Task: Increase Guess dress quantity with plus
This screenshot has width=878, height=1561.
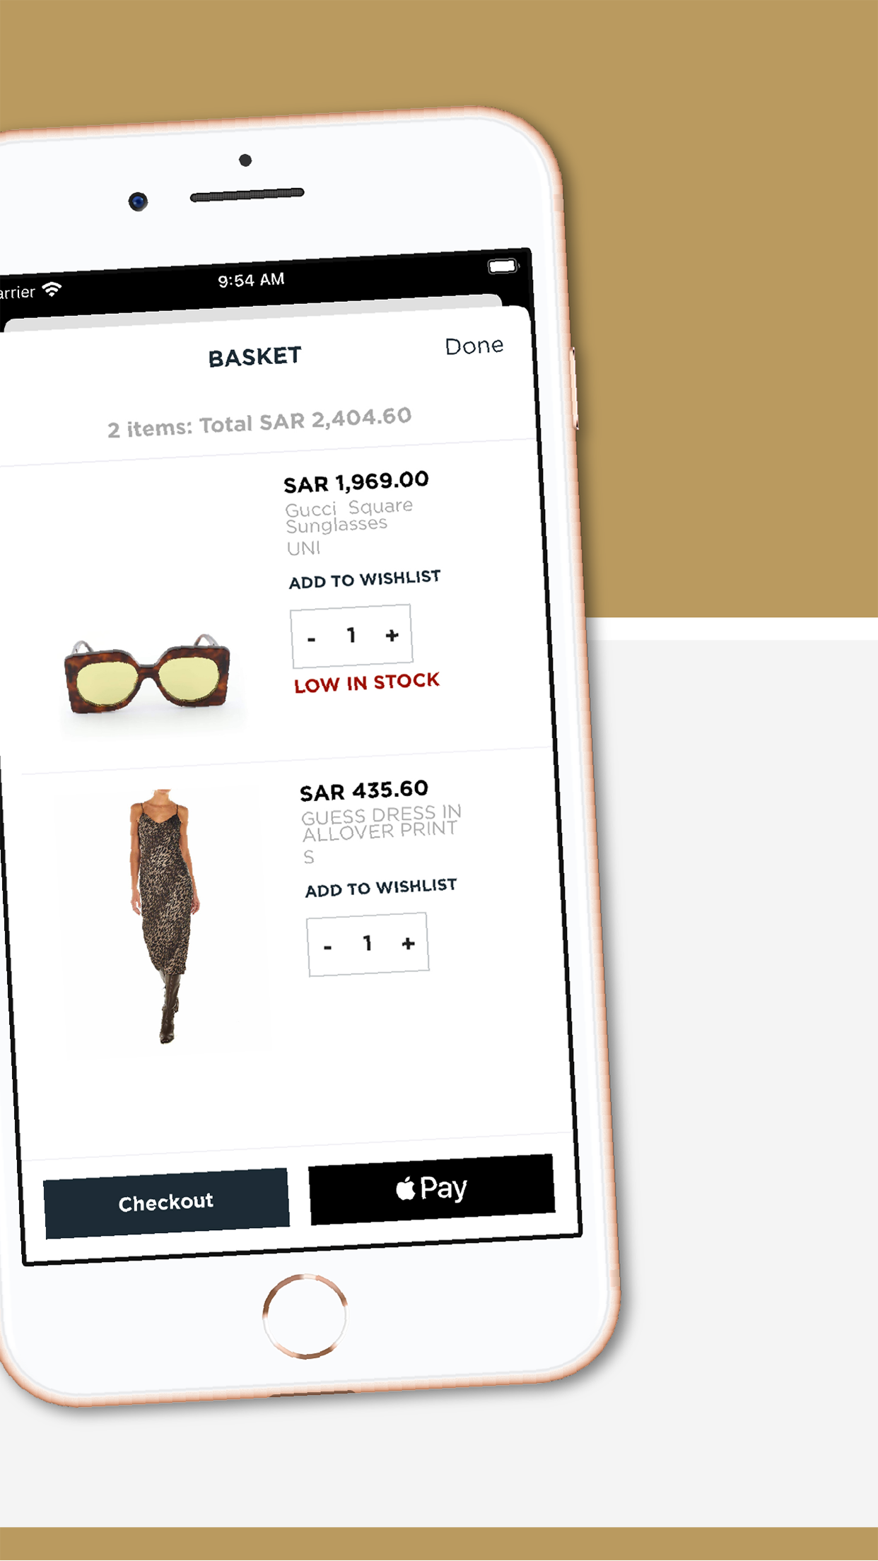Action: click(408, 943)
